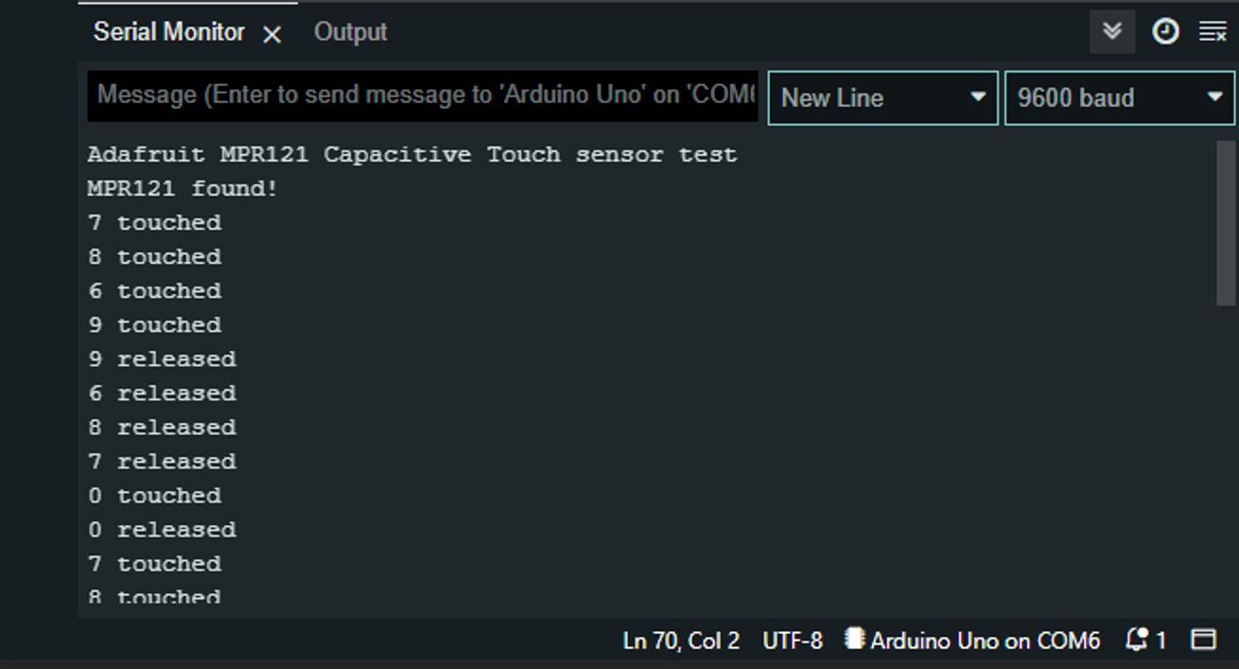The width and height of the screenshot is (1239, 669).
Task: Toggle autoscroll in Serial Monitor
Action: [1112, 32]
